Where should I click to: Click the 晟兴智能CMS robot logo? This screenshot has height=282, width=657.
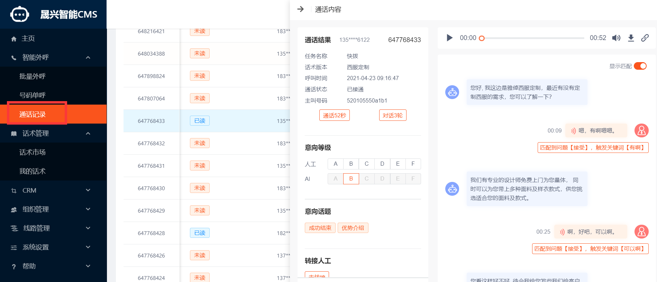pos(20,14)
